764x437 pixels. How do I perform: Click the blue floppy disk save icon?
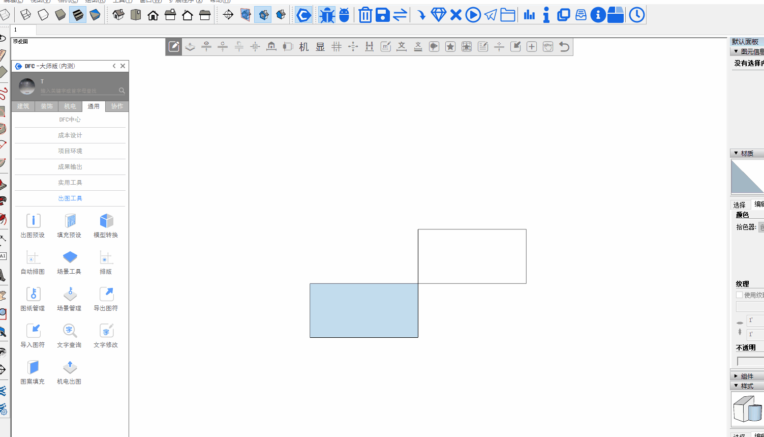[382, 15]
